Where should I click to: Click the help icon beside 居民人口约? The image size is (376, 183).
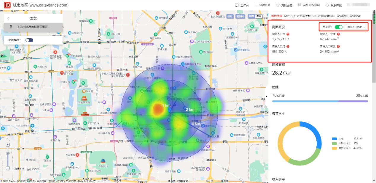click(288, 46)
